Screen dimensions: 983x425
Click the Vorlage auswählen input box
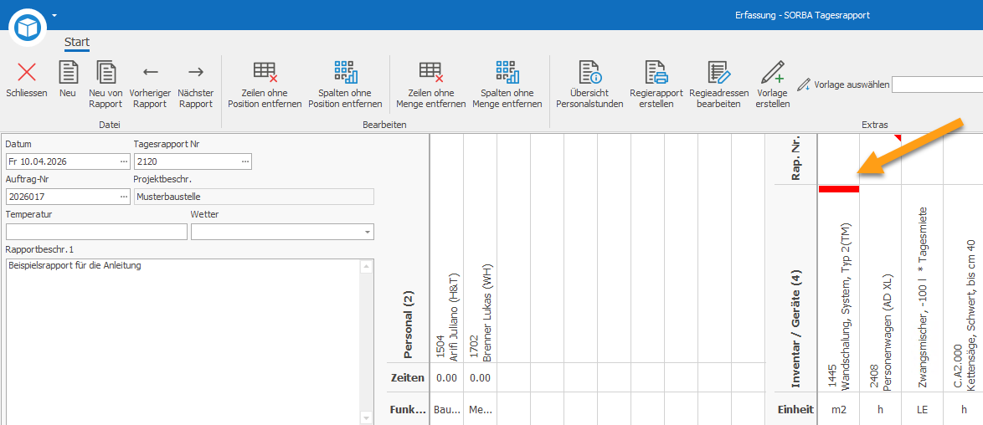click(937, 84)
